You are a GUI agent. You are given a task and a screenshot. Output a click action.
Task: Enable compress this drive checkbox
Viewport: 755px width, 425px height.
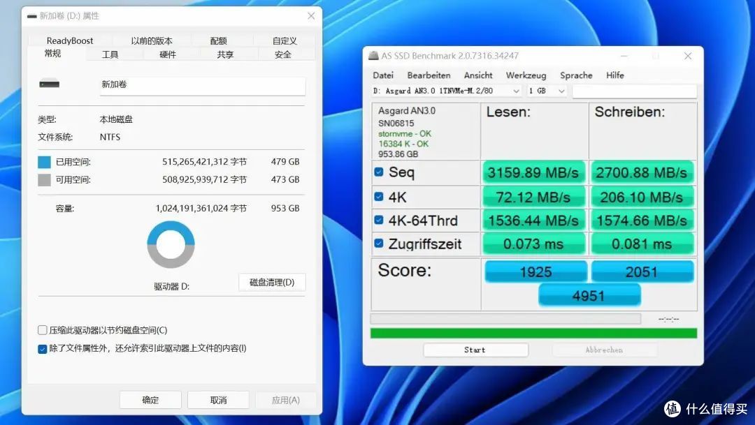pyautogui.click(x=43, y=330)
